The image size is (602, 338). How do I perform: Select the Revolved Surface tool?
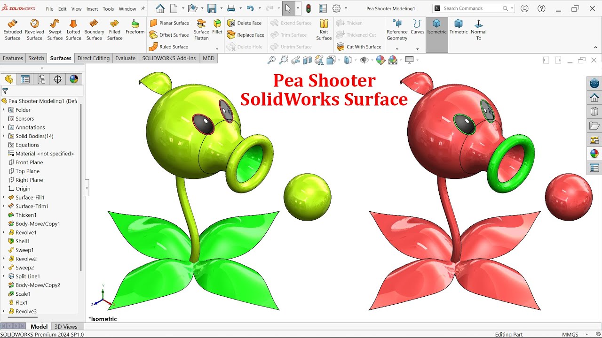[x=34, y=30]
